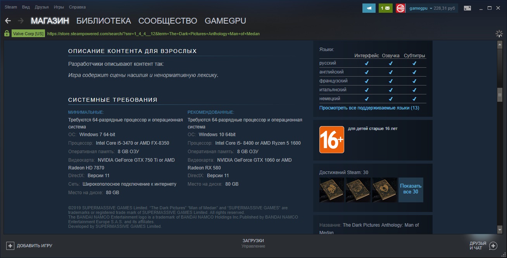Click the page scrollbar up arrow

(x=500, y=45)
